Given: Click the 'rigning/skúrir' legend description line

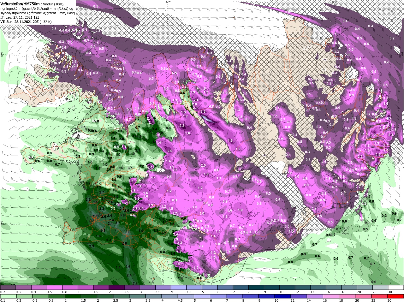Looking at the screenshot, I should tap(36, 9).
